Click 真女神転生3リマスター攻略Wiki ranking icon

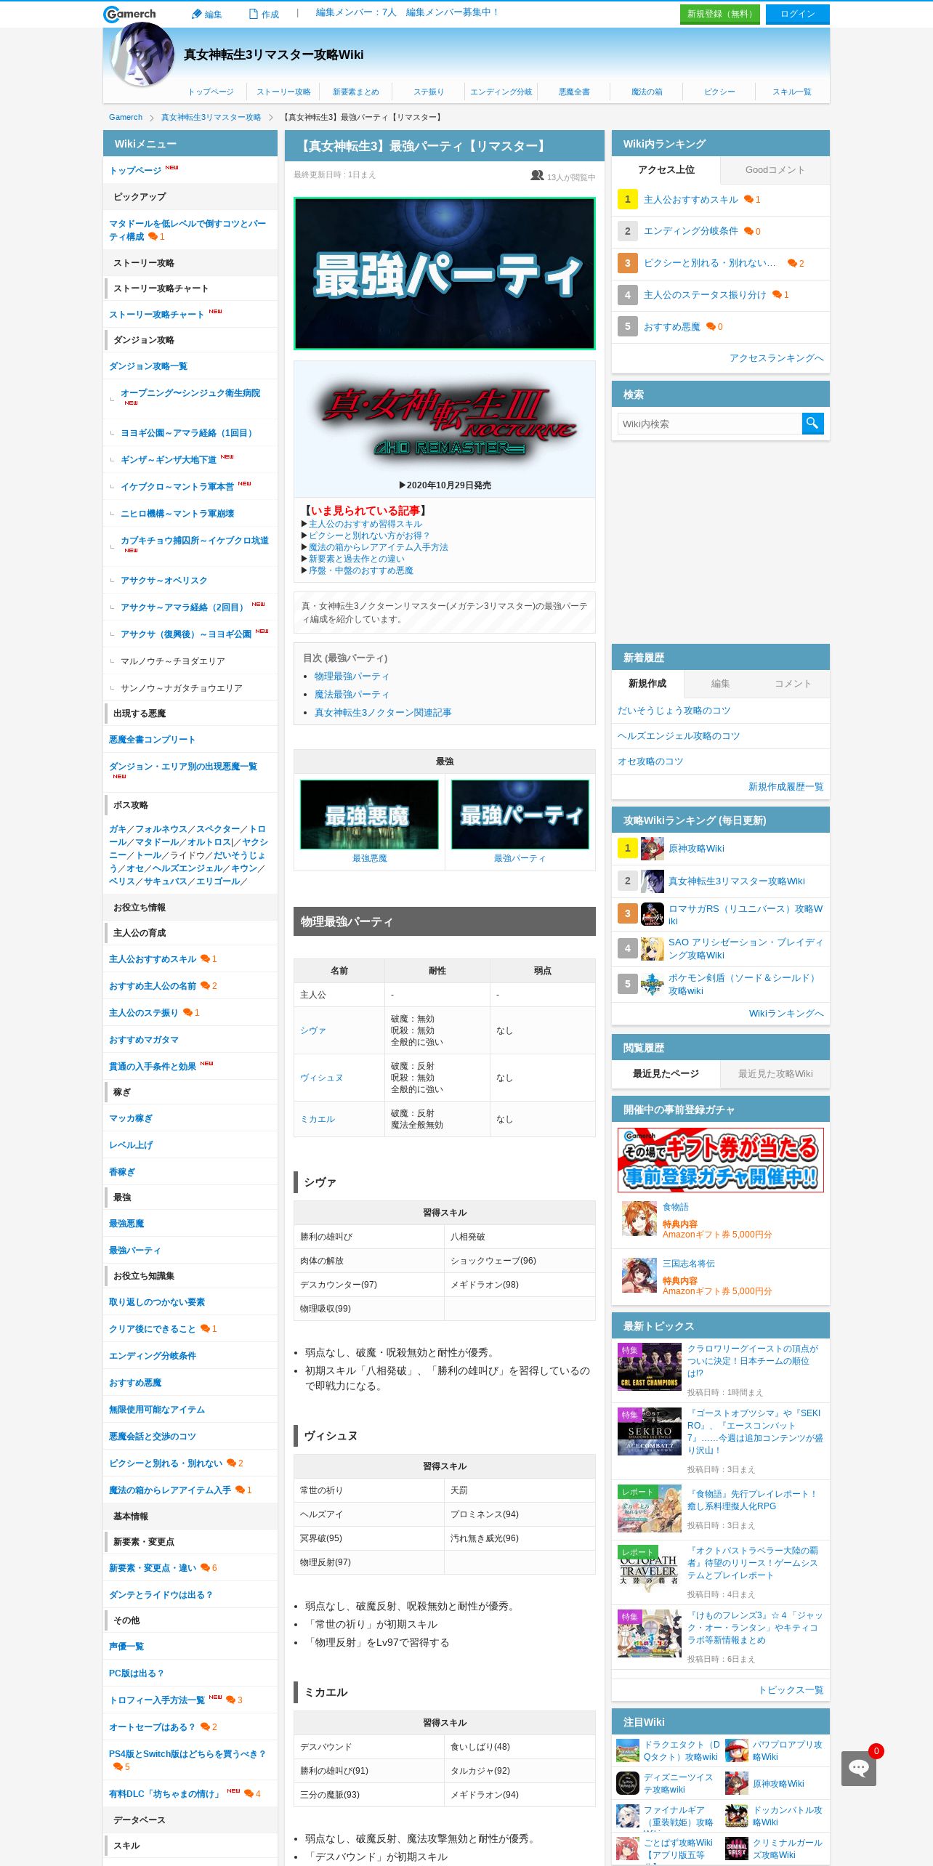tap(652, 881)
